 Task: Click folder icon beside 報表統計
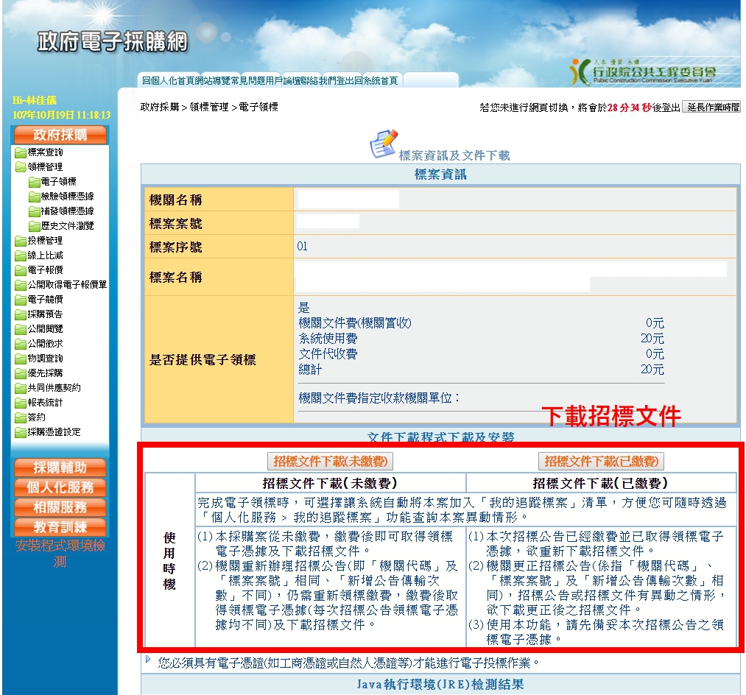tap(21, 403)
